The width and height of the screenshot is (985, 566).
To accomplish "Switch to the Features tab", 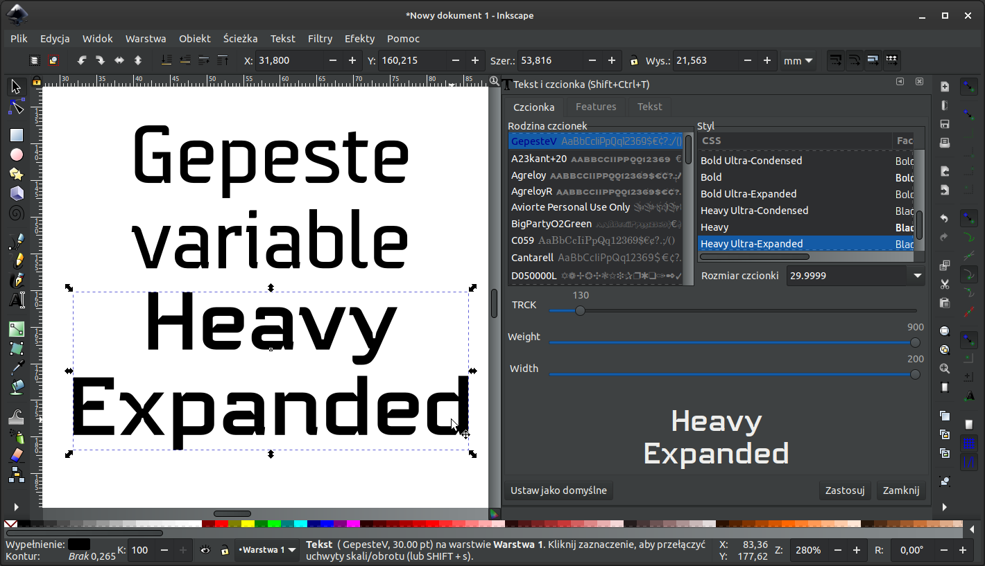I will (595, 107).
